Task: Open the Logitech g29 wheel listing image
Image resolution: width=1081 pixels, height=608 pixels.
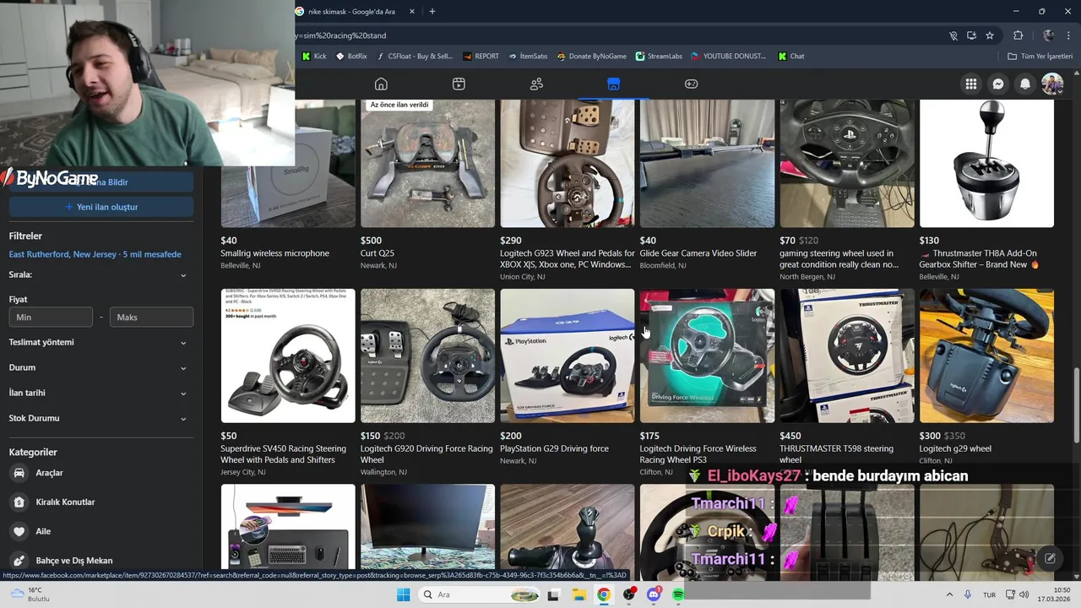Action: point(986,356)
